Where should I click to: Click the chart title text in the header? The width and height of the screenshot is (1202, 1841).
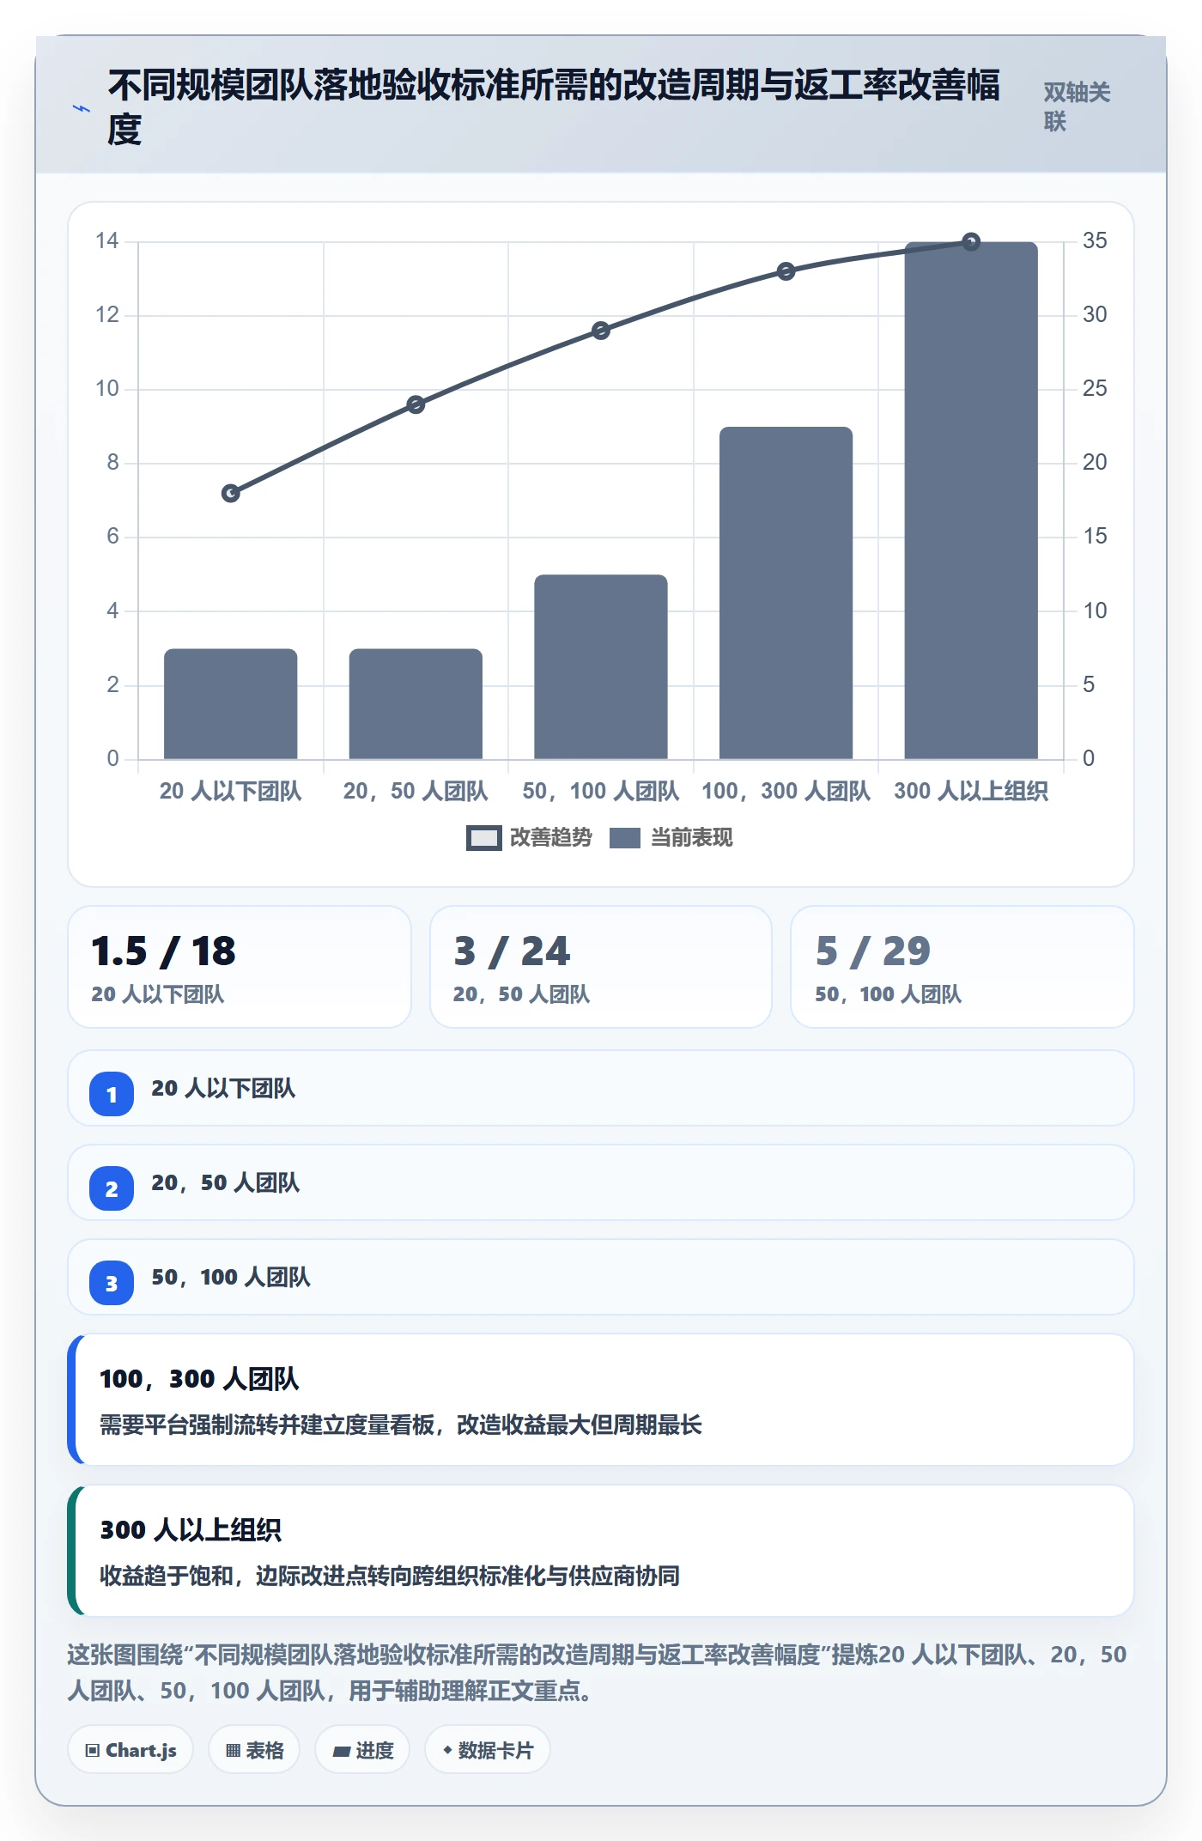coord(554,106)
